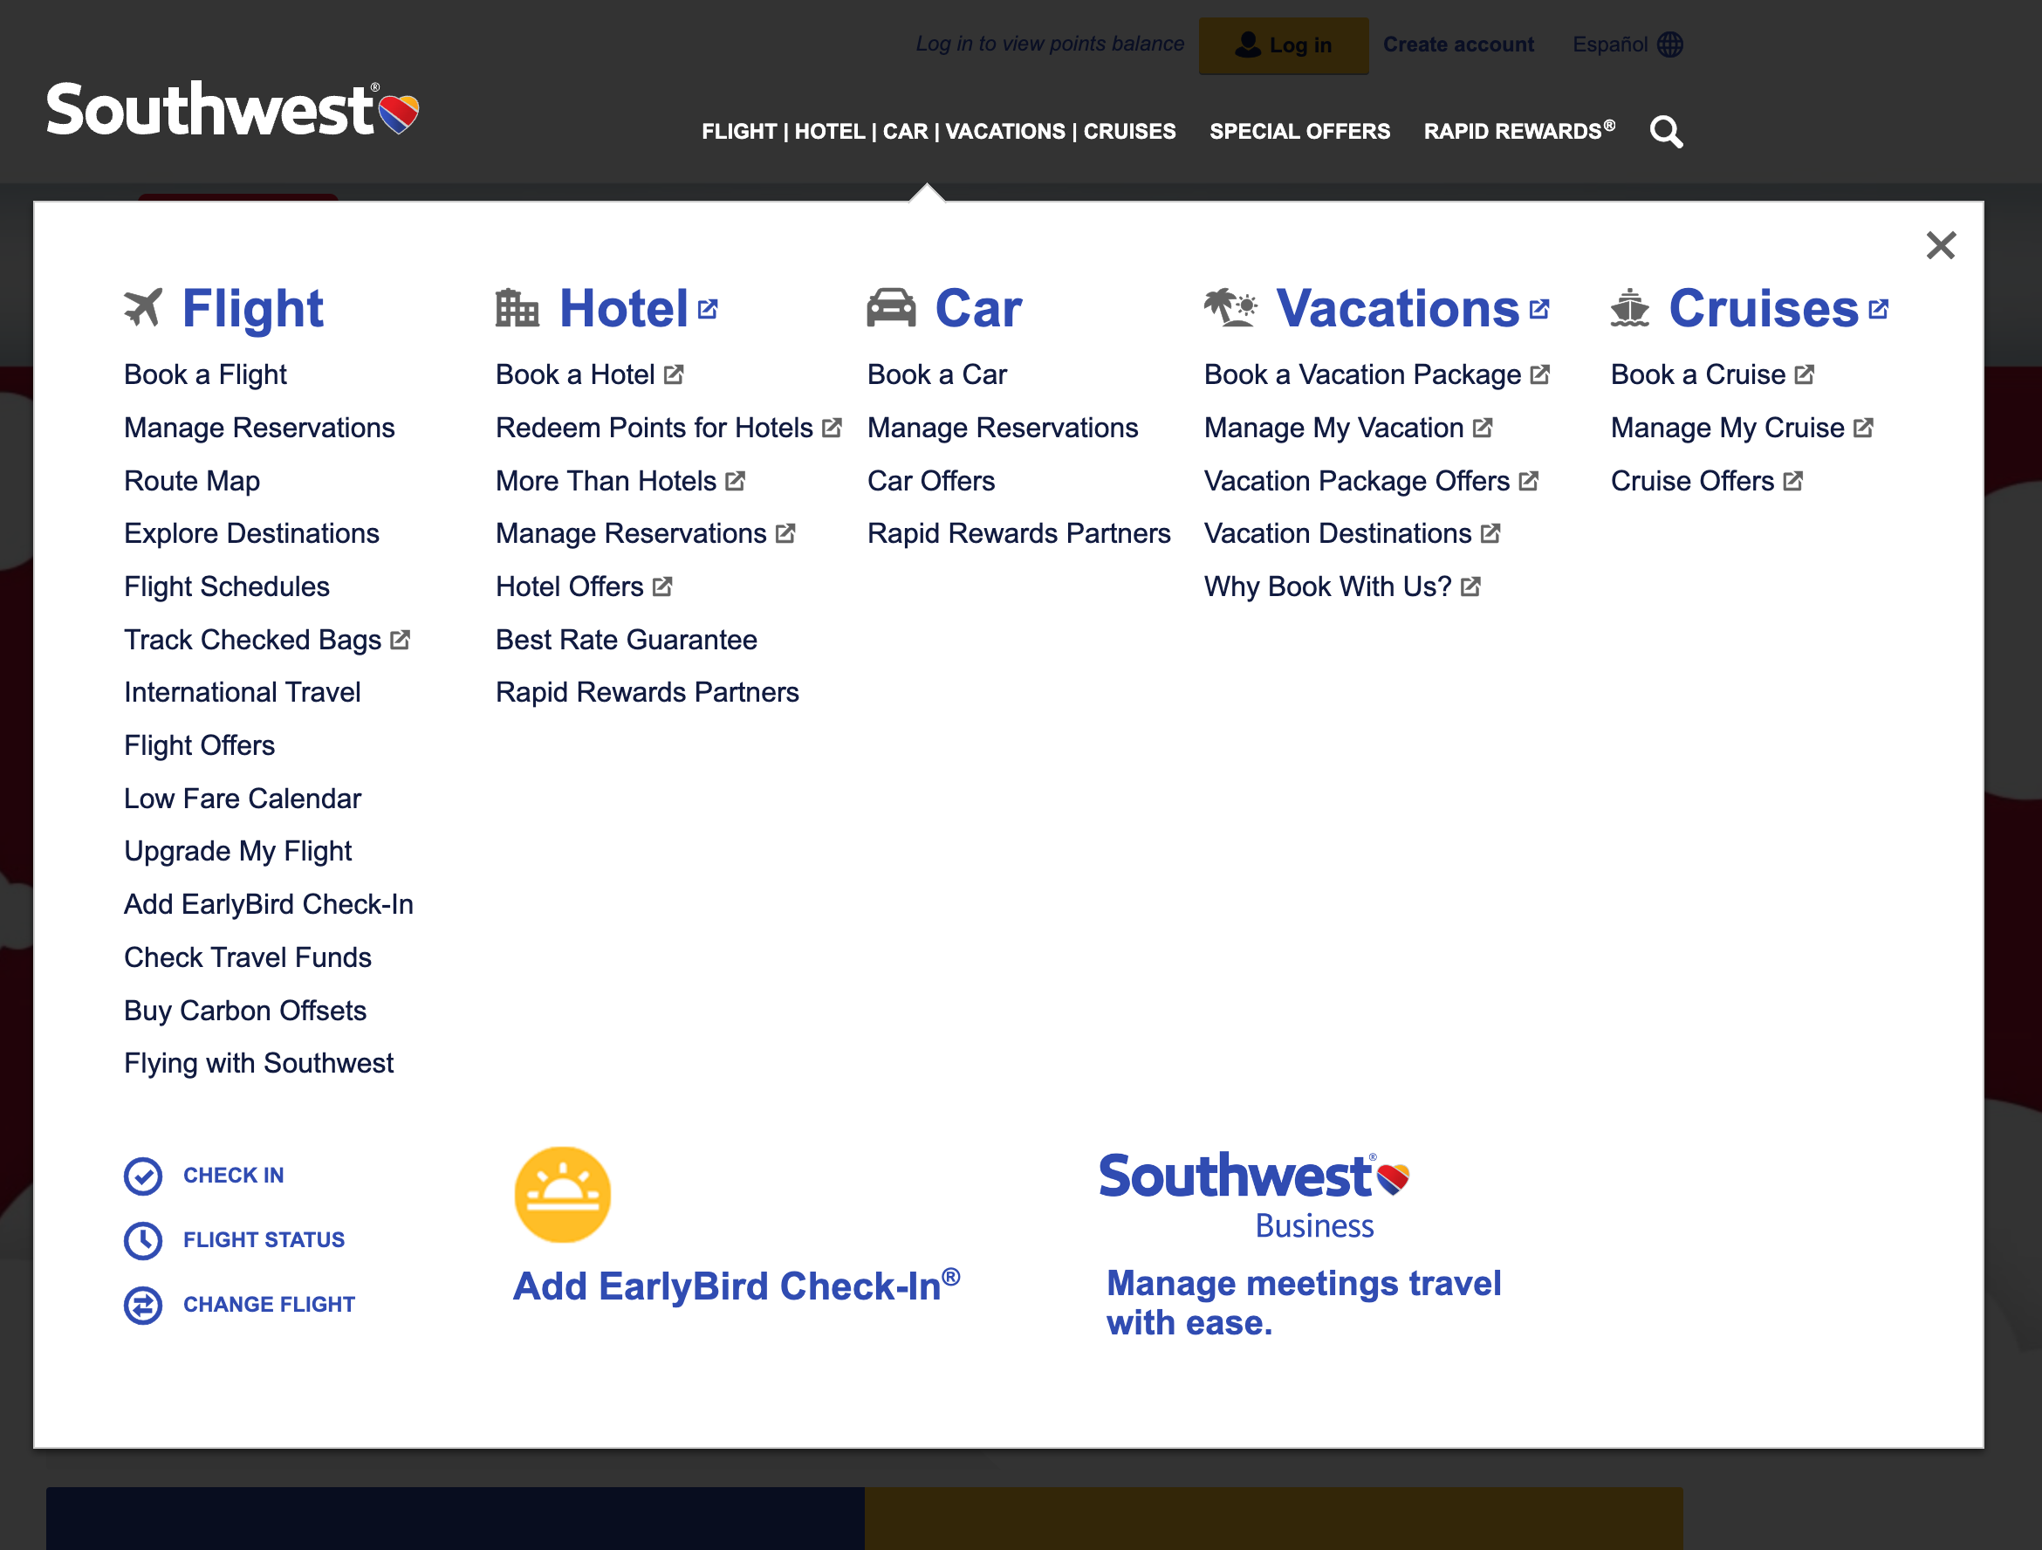The image size is (2042, 1550).
Task: Open the search magnifier icon
Action: (x=1666, y=132)
